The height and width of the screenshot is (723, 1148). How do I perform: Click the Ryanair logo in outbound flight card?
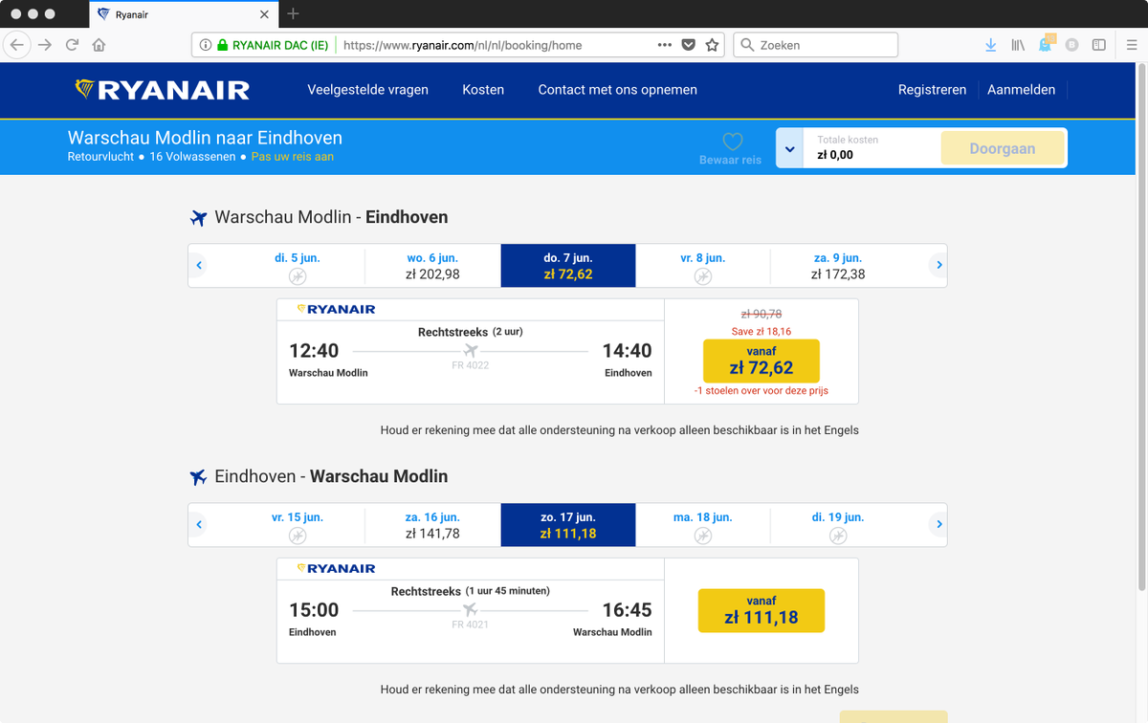click(336, 310)
